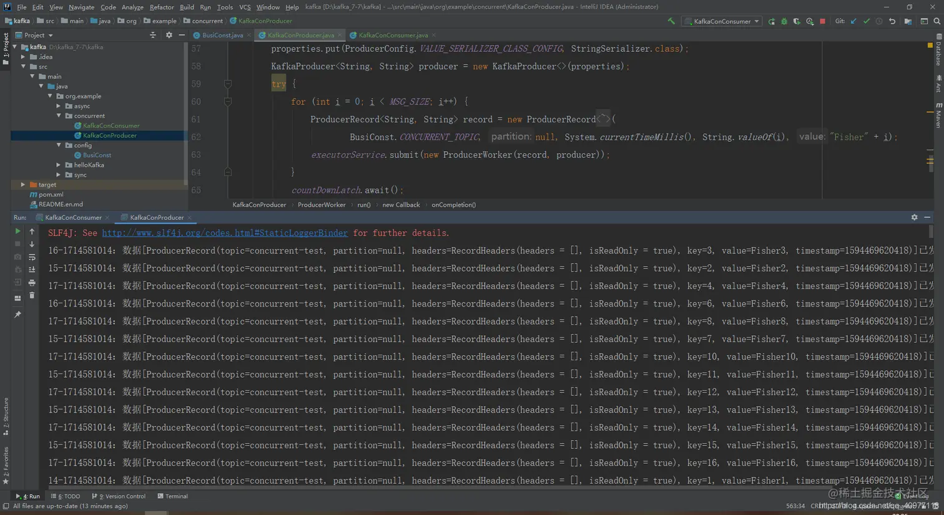This screenshot has width=944, height=515.
Task: Click Collapse All icon in Project panel
Action: pos(153,35)
